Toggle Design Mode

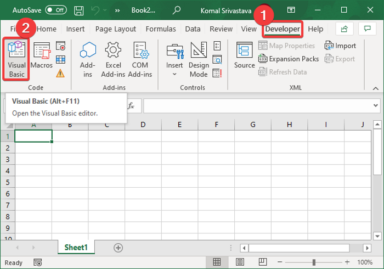click(x=199, y=59)
